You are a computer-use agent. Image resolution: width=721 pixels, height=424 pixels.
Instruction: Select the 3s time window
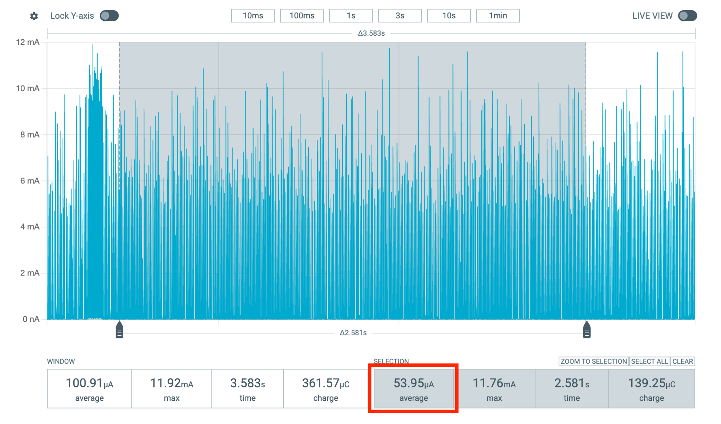(x=400, y=15)
